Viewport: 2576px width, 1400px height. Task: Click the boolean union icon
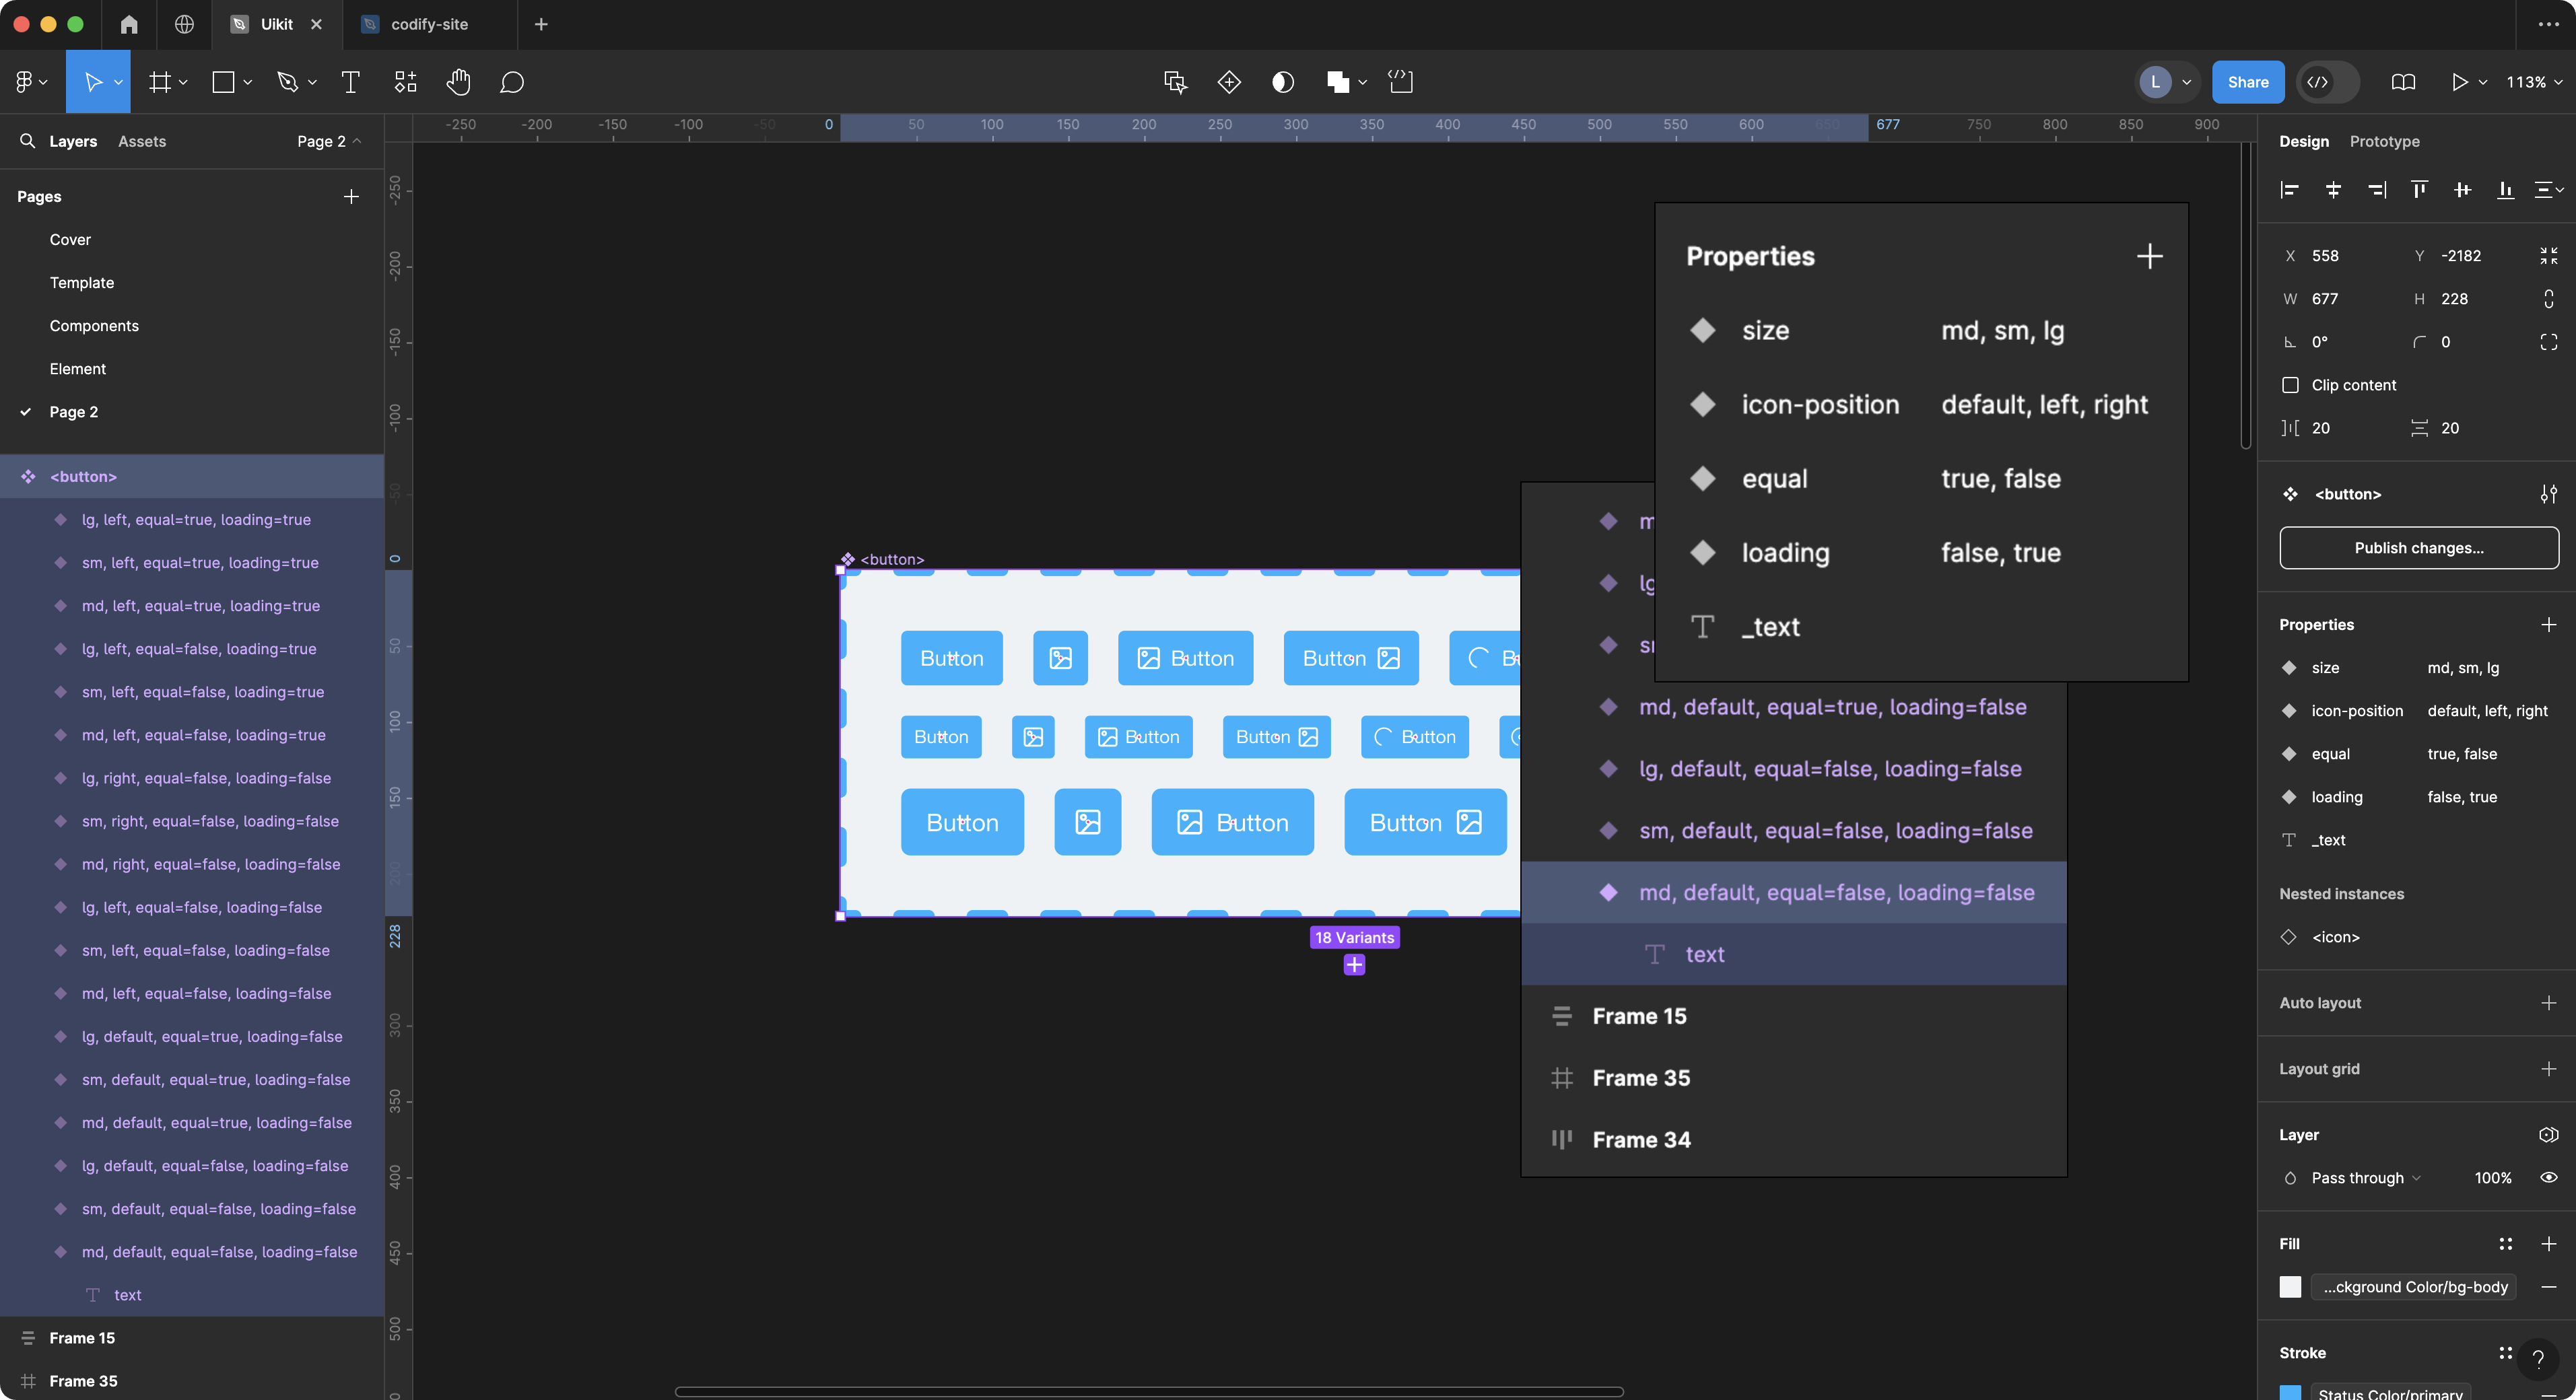click(1337, 82)
